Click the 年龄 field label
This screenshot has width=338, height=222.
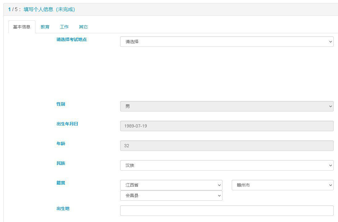coord(61,143)
